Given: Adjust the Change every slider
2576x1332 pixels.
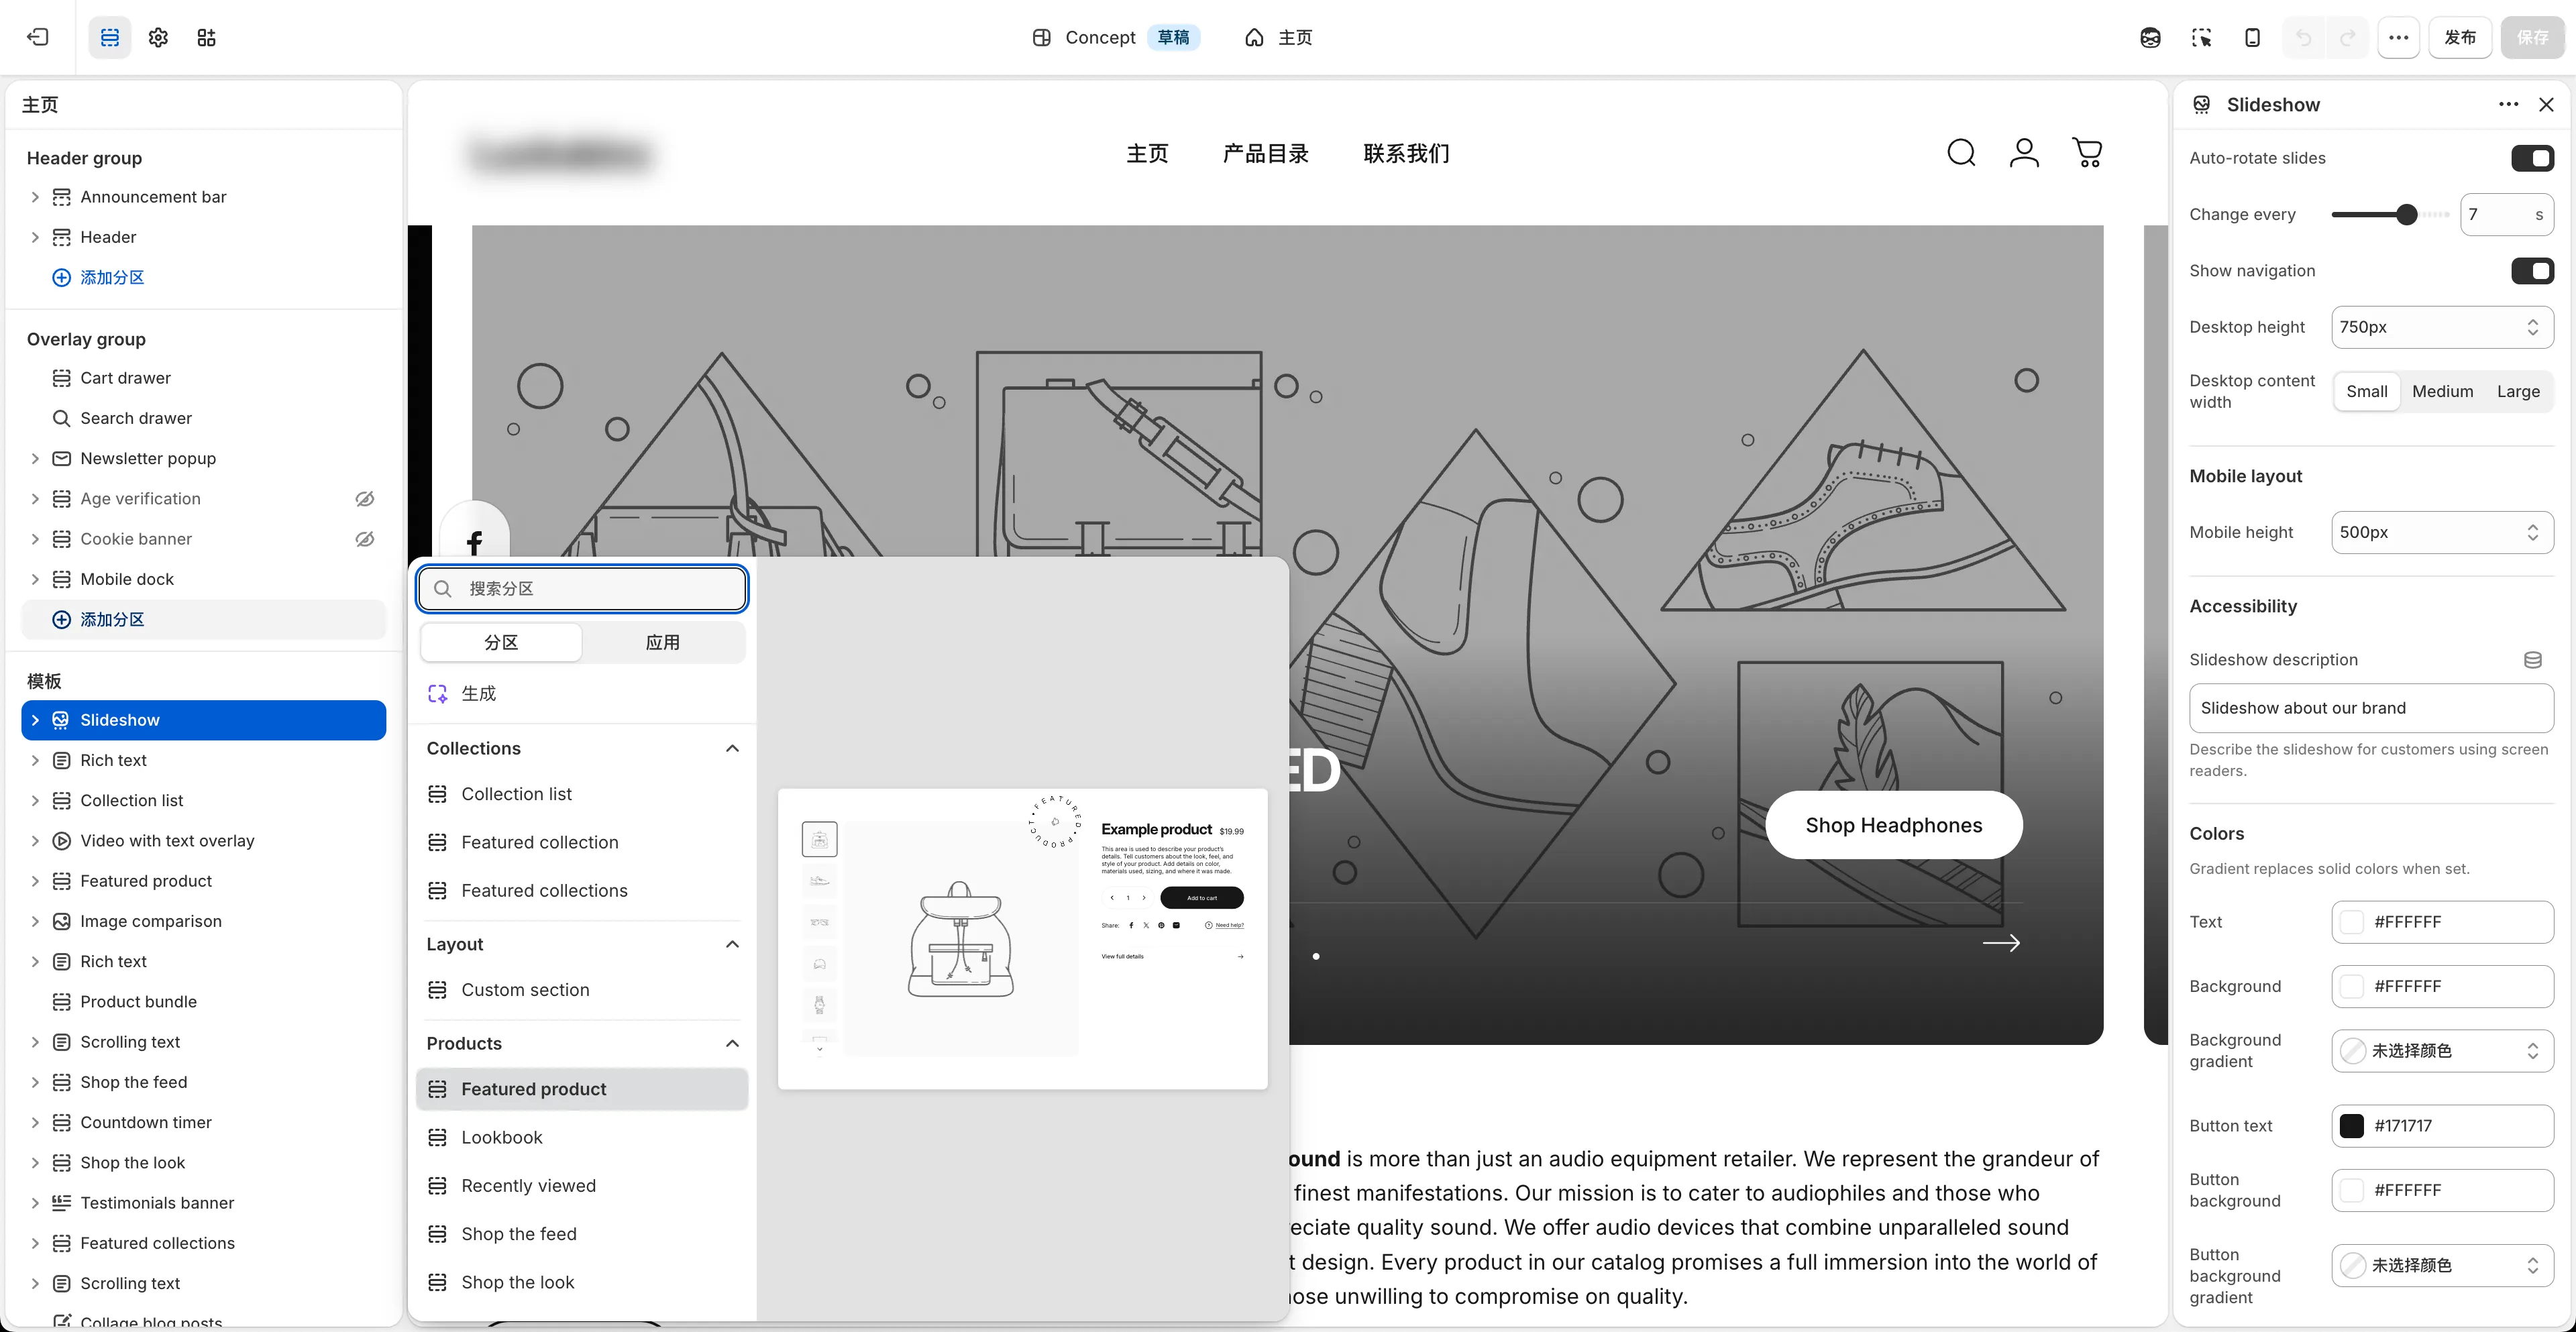Looking at the screenshot, I should 2406,214.
